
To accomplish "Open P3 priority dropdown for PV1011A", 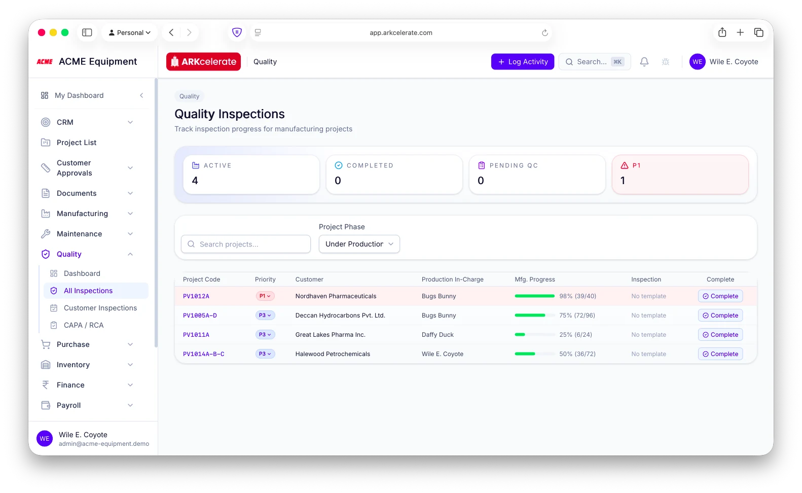I will click(265, 335).
